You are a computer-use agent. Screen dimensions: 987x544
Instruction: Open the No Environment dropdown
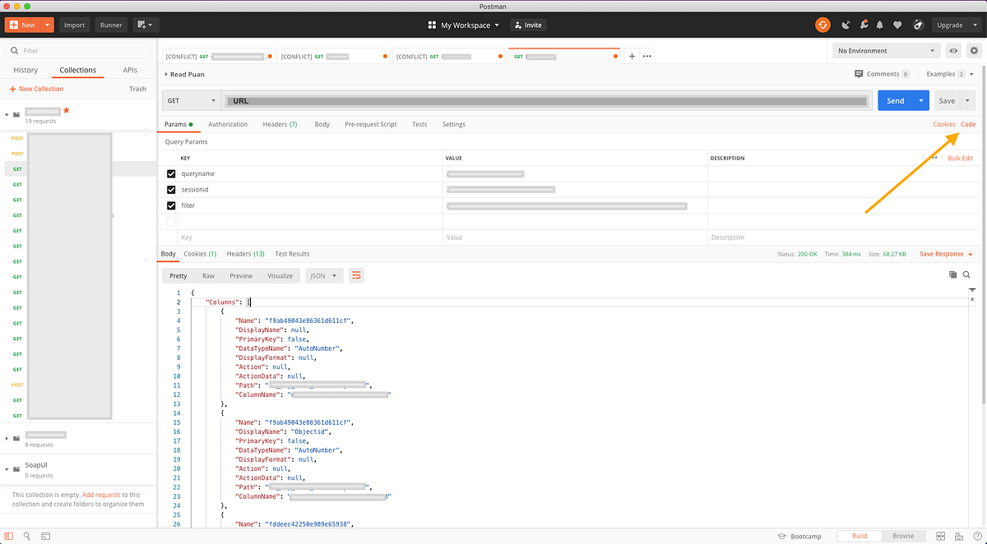tap(886, 51)
